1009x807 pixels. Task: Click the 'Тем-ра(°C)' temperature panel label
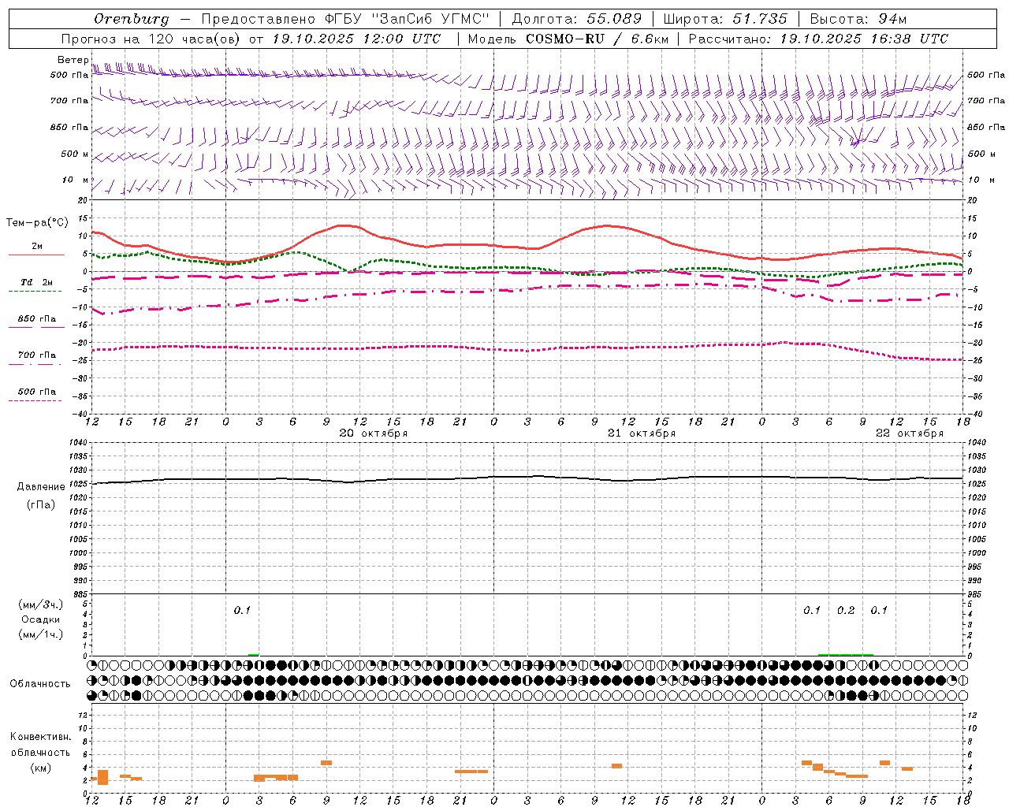[37, 222]
